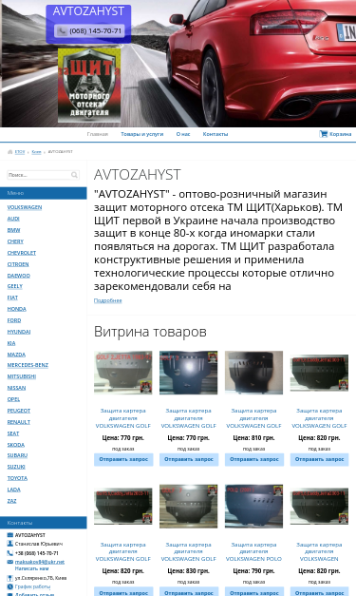Select MITSUBISHI category link
This screenshot has height=596, width=356.
pyautogui.click(x=22, y=376)
